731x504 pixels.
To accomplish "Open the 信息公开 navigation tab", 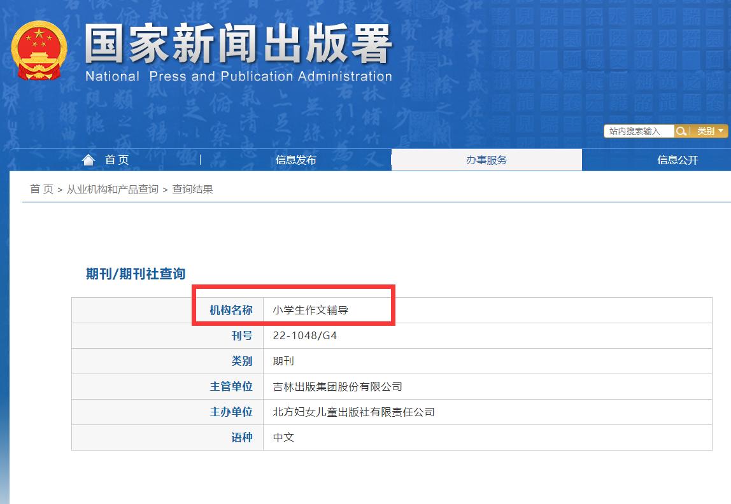I will click(678, 160).
